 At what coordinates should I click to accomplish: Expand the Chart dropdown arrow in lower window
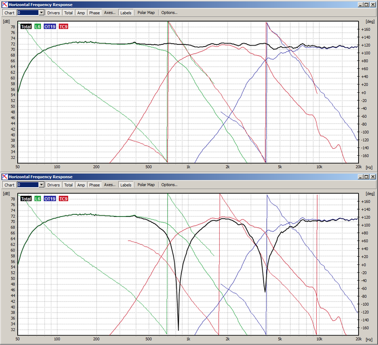tap(41, 185)
